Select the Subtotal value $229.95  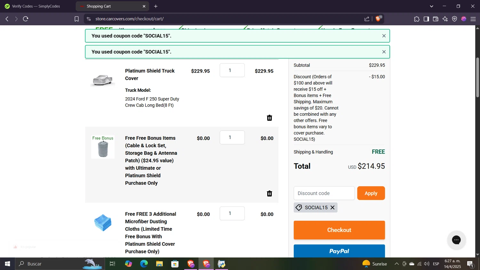[377, 65]
